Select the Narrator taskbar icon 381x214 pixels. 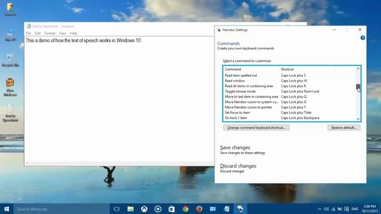click(240, 209)
